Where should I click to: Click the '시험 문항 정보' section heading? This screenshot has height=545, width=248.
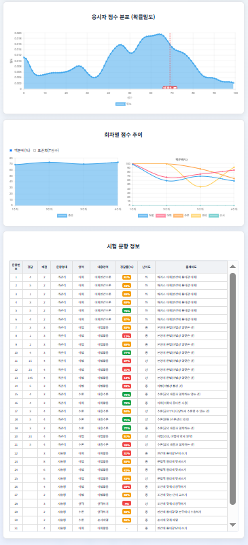pyautogui.click(x=124, y=246)
